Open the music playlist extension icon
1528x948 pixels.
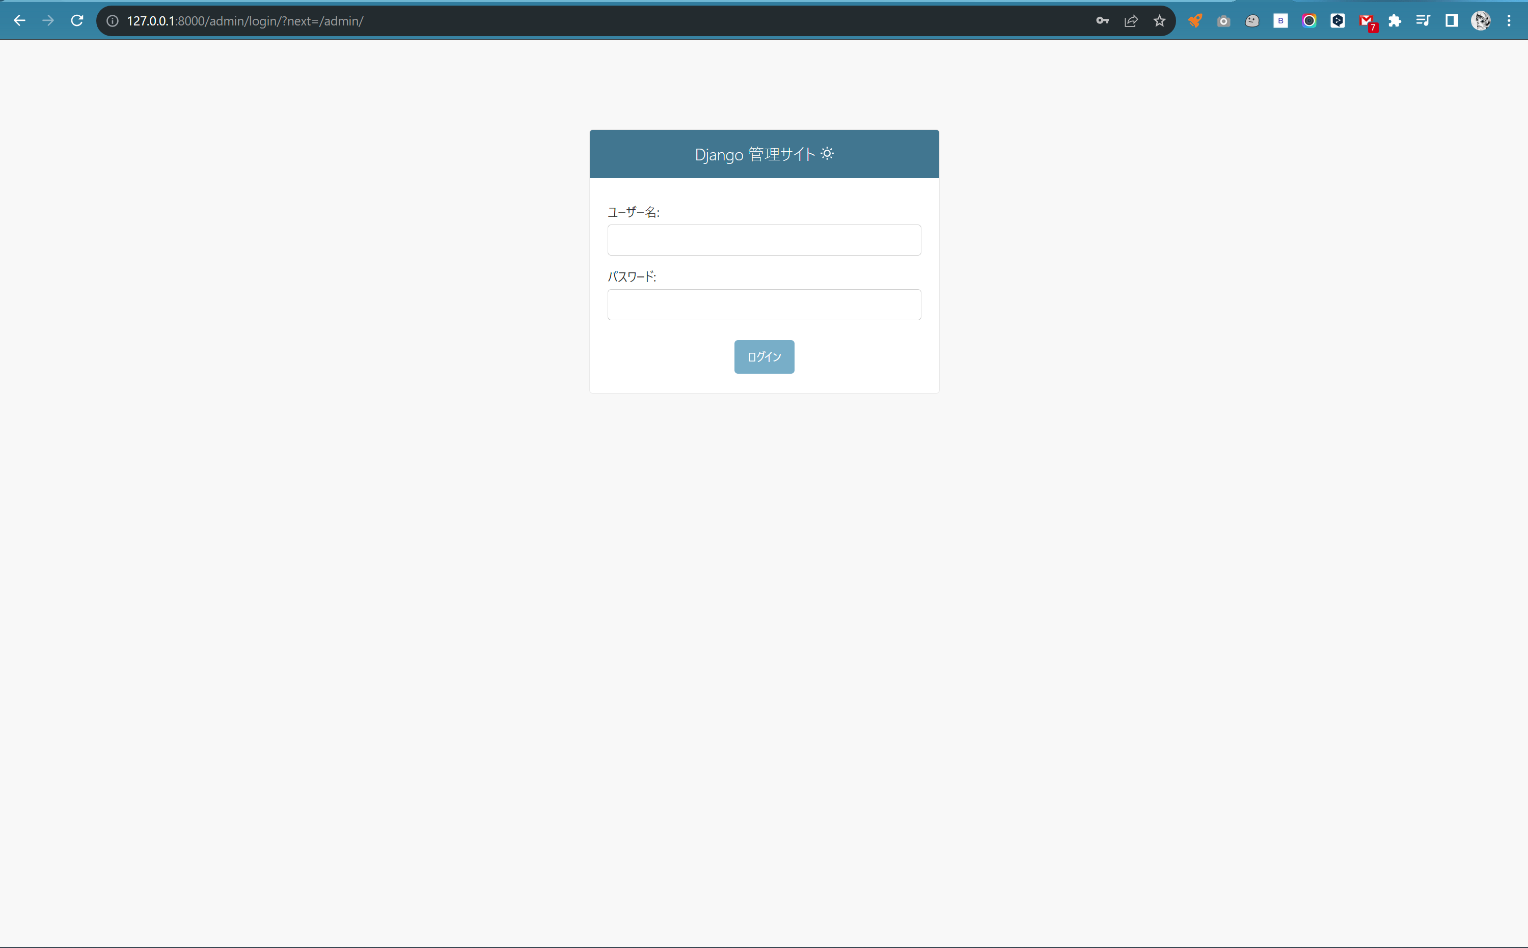1423,21
